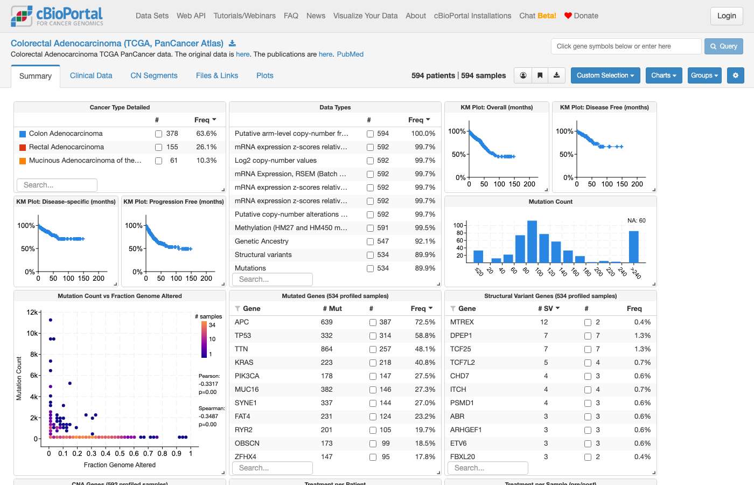Screen dimensions: 754x485
Task: Click resize handle of Cancer Type Detailed
Action: (x=223, y=190)
